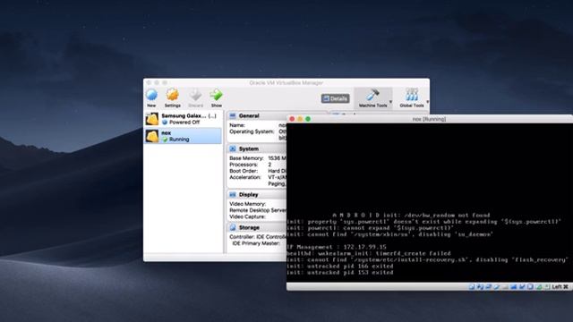Open the Storage section header
The image size is (573, 322).
[x=257, y=227]
